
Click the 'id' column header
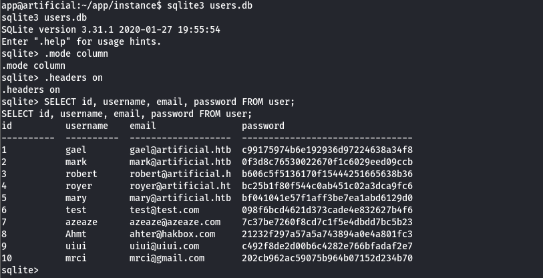pyautogui.click(x=7, y=126)
